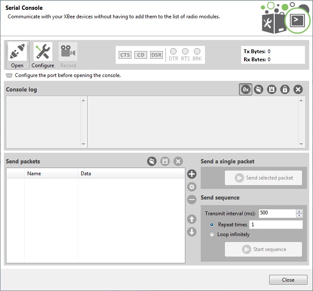This screenshot has height=291, width=313.
Task: Save the console log session
Action: (x=272, y=89)
